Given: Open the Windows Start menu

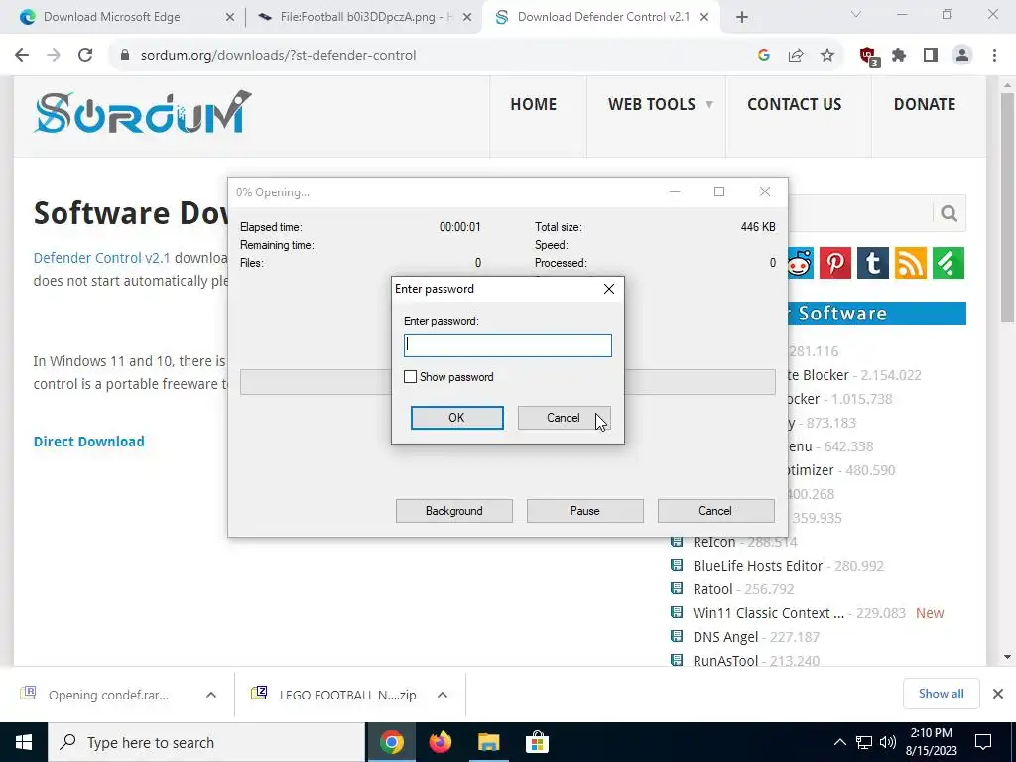Looking at the screenshot, I should tap(24, 742).
